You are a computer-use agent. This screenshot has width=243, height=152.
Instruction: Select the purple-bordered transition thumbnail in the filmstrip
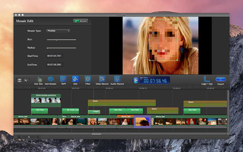coord(142,122)
